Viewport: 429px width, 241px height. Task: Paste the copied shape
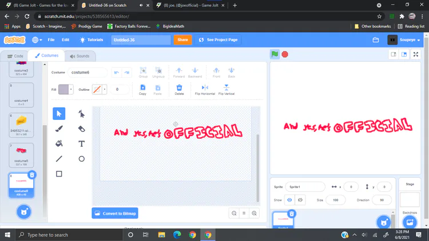pyautogui.click(x=158, y=90)
